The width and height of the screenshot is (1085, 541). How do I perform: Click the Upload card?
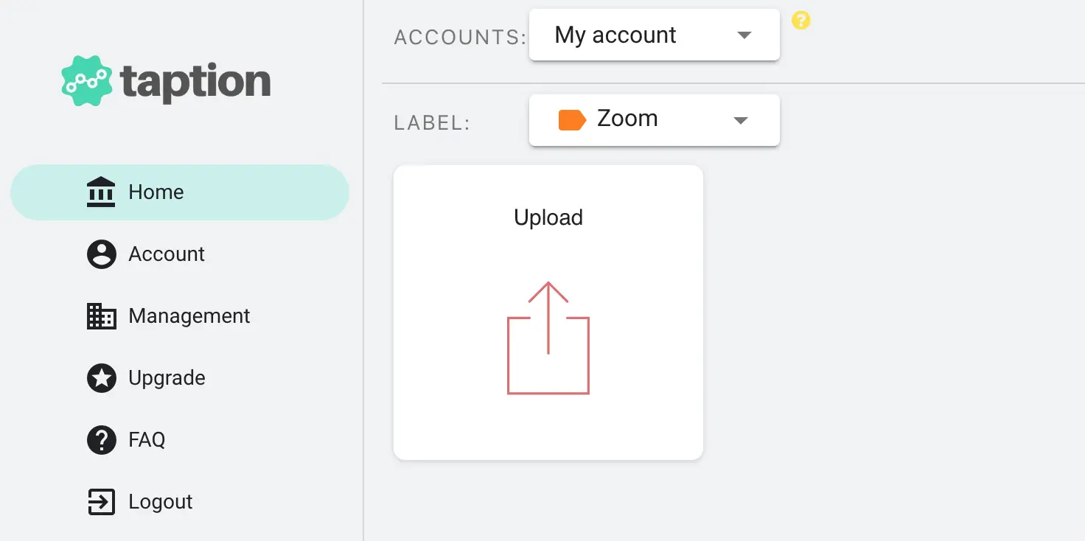click(548, 313)
